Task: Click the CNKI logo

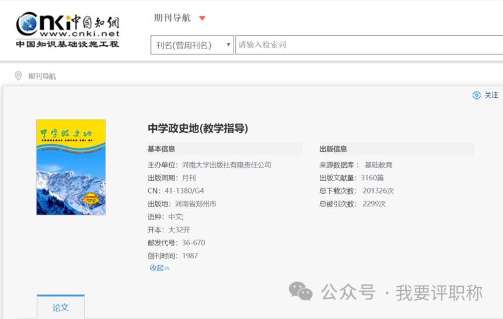Action: coord(68,29)
